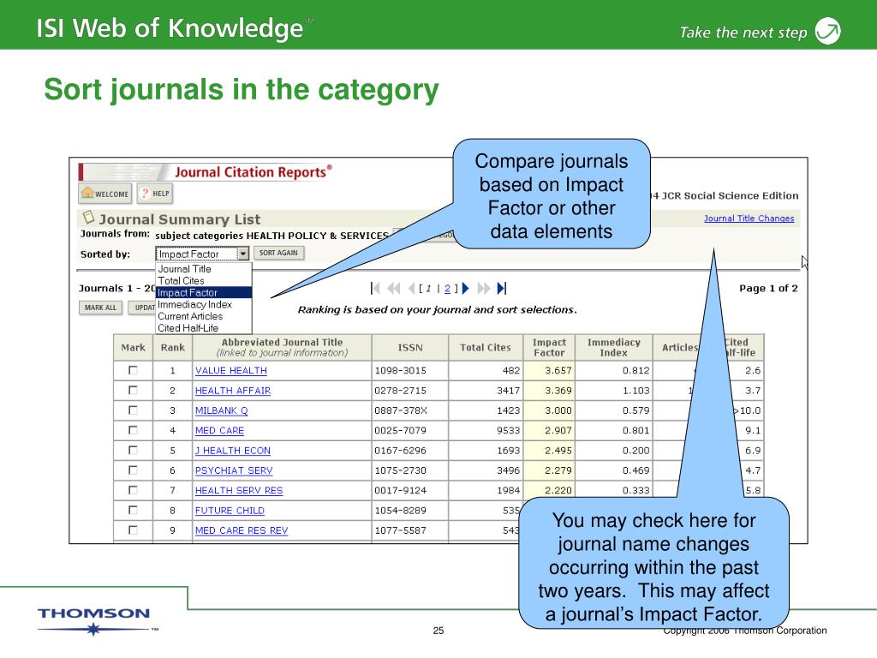Check the mark box for PSYCHIAT SERV
Viewport: 877px width, 658px height.
[133, 470]
